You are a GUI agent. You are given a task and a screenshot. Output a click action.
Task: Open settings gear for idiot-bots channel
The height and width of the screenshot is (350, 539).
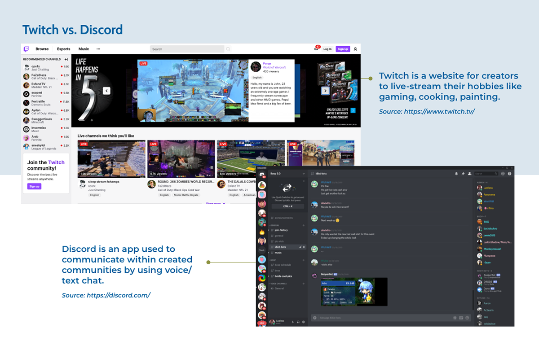click(304, 247)
